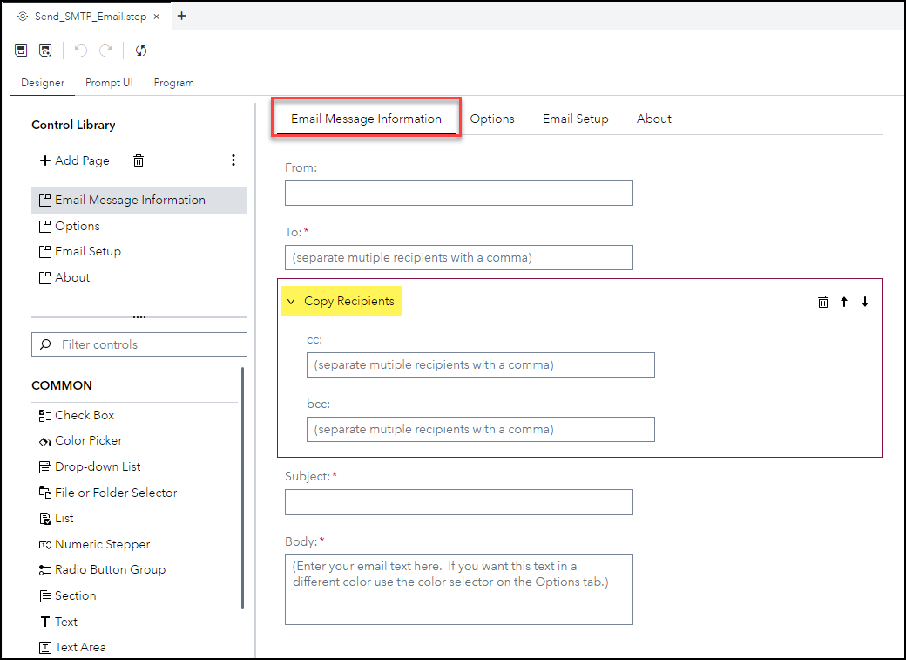Click the refresh/reload toolbar icon
Image resolution: width=906 pixels, height=660 pixels.
click(140, 50)
